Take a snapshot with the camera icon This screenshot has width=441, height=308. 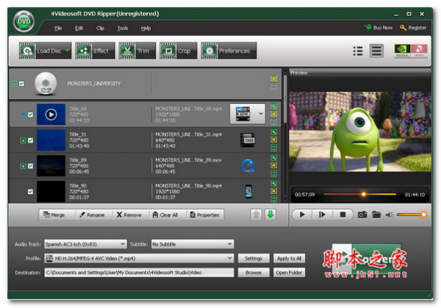(x=362, y=215)
